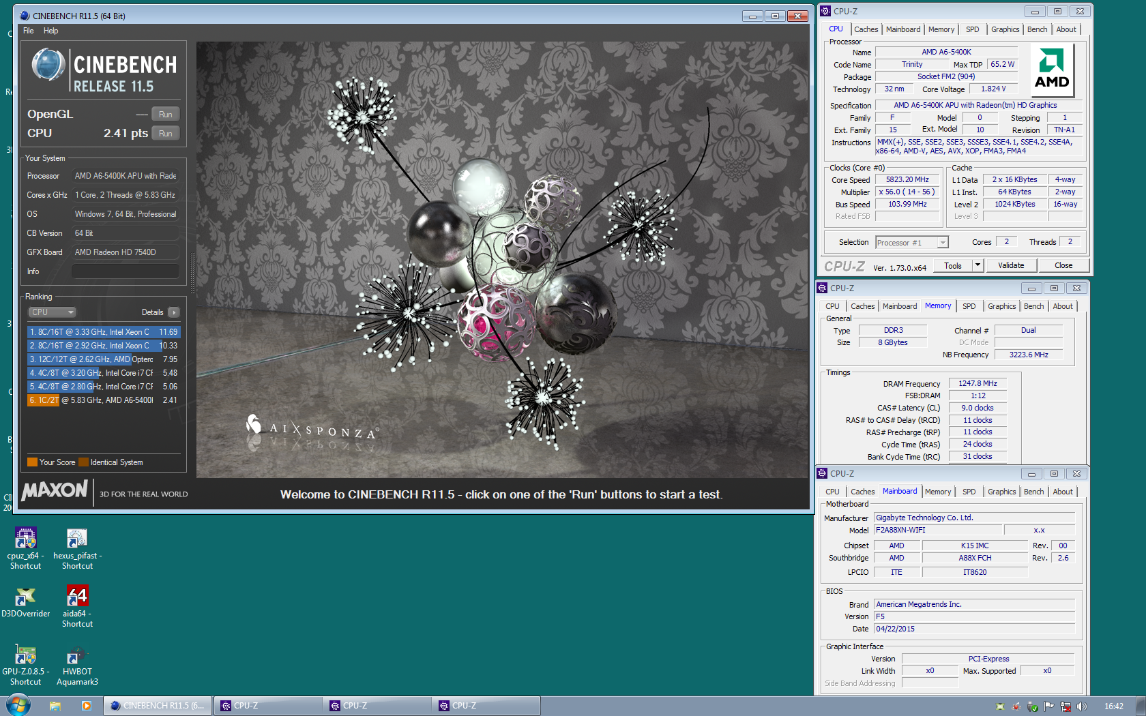
Task: Click the Core Voltage value 1.824 V
Action: point(993,89)
